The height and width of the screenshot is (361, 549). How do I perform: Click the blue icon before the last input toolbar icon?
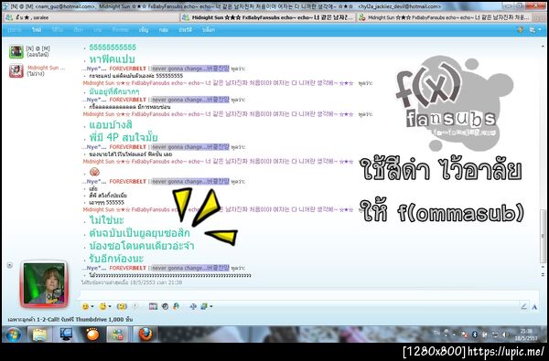tap(192, 306)
